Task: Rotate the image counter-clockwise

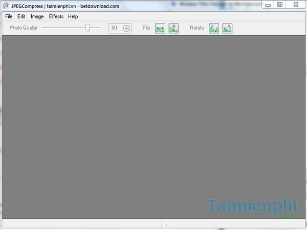Action: coord(213,28)
